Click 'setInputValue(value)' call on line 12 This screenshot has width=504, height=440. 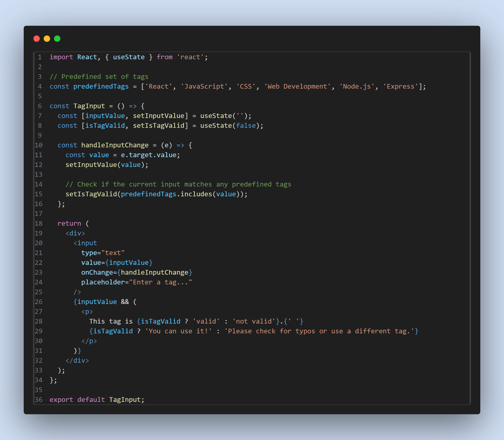pos(105,165)
